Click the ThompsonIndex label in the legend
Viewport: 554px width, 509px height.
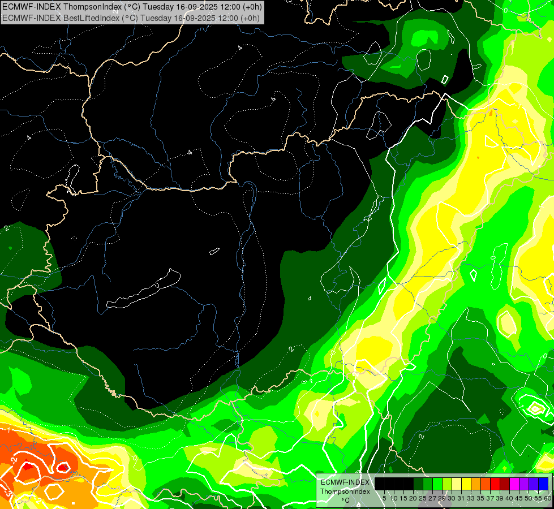click(345, 491)
